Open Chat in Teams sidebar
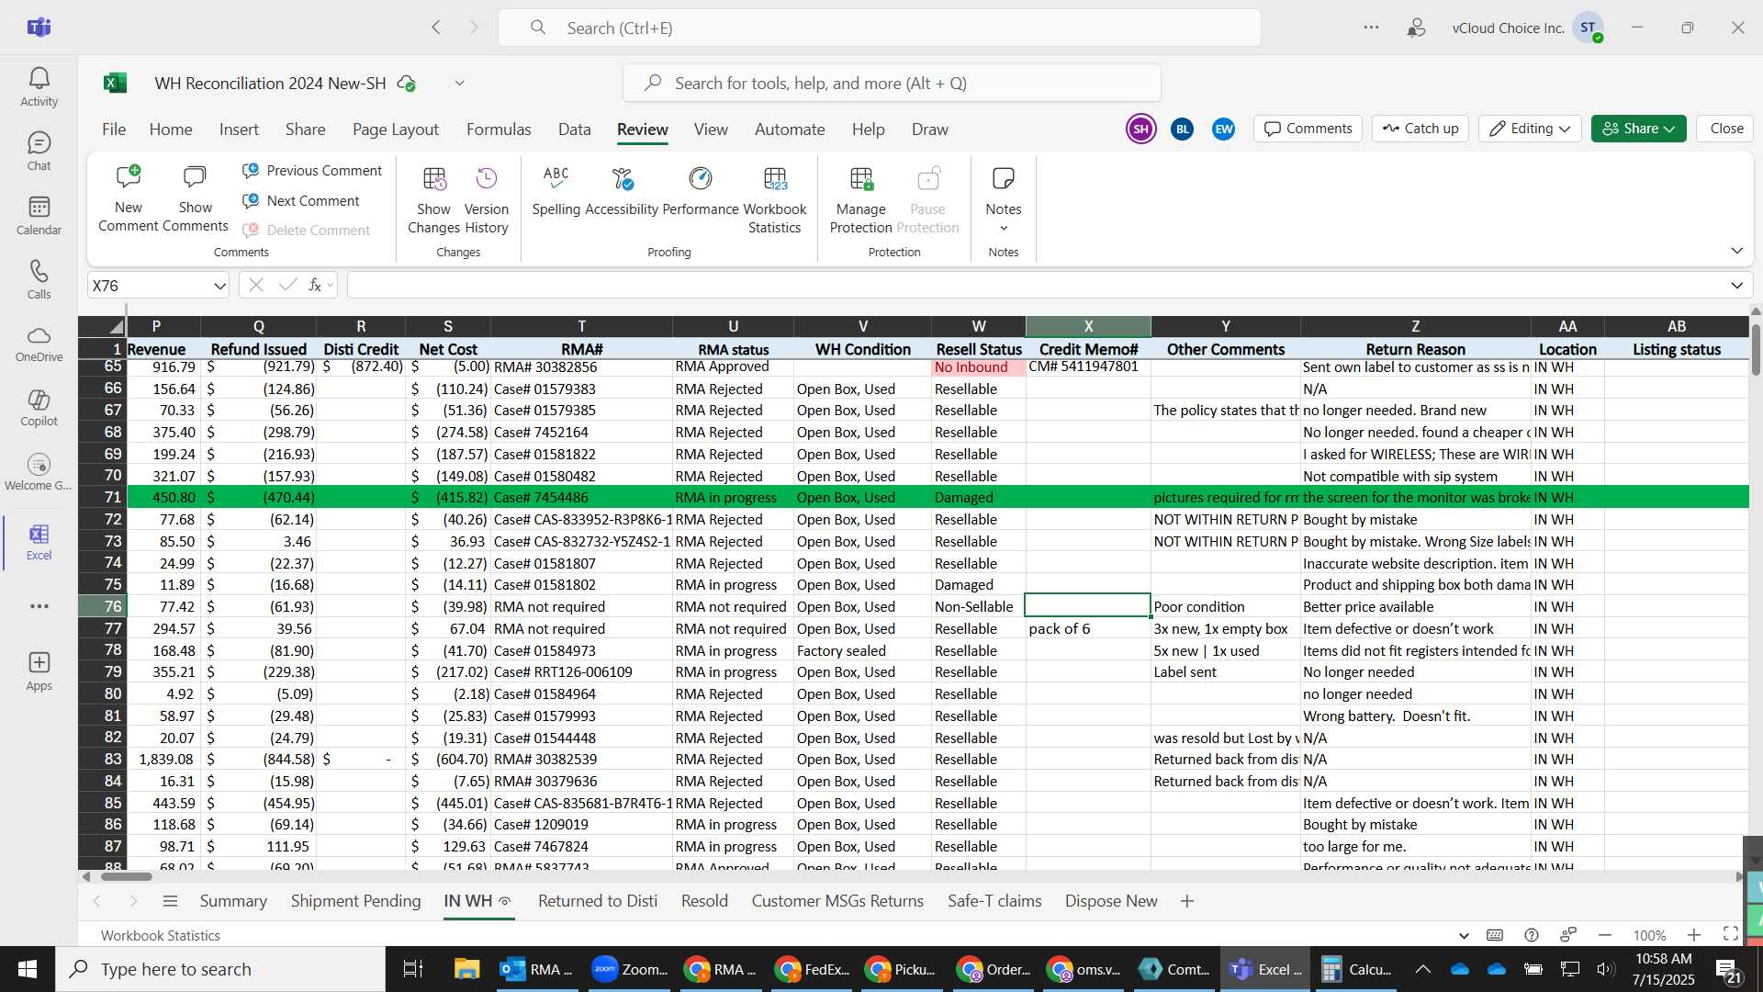The width and height of the screenshot is (1763, 992). (x=39, y=152)
